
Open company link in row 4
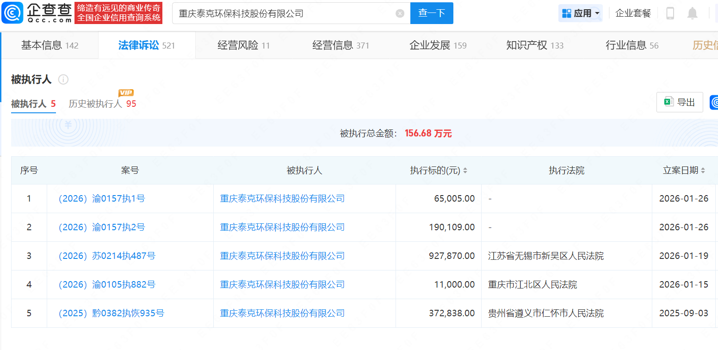click(282, 285)
